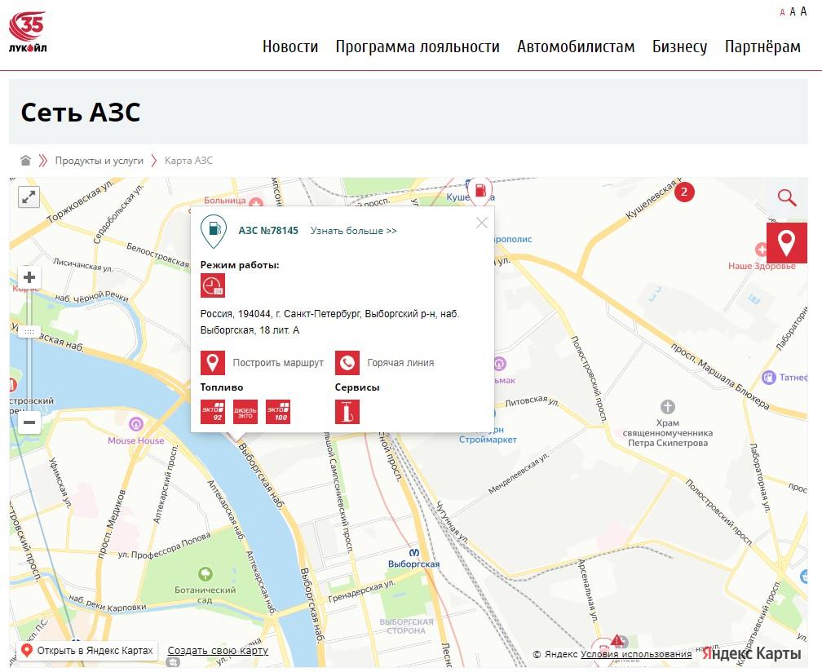Screen dimensions: 822x672
Task: Select the ЭКТО 100 fuel icon
Action: pyautogui.click(x=278, y=412)
